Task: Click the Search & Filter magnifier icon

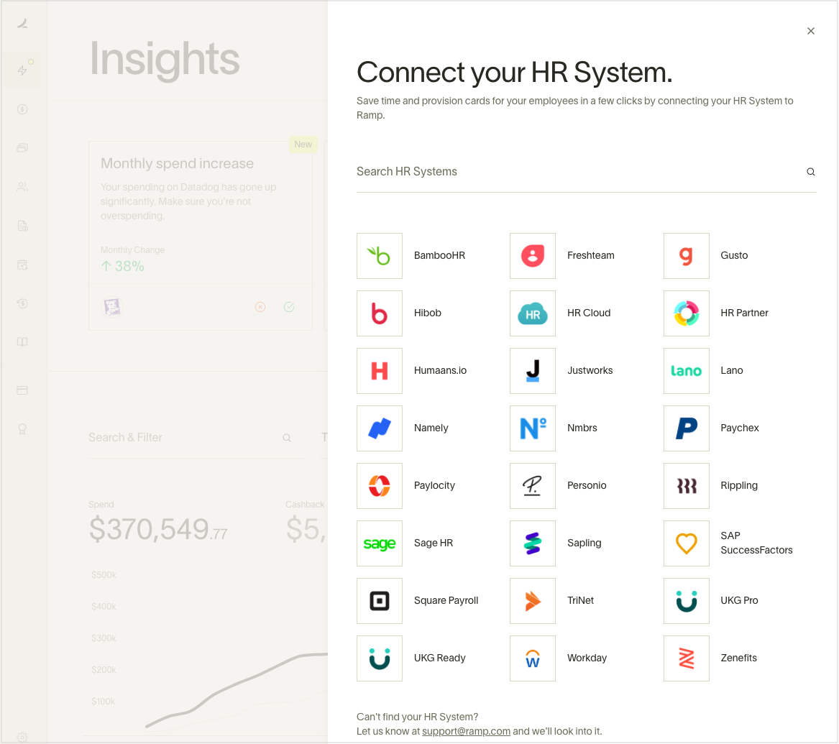Action: point(287,438)
